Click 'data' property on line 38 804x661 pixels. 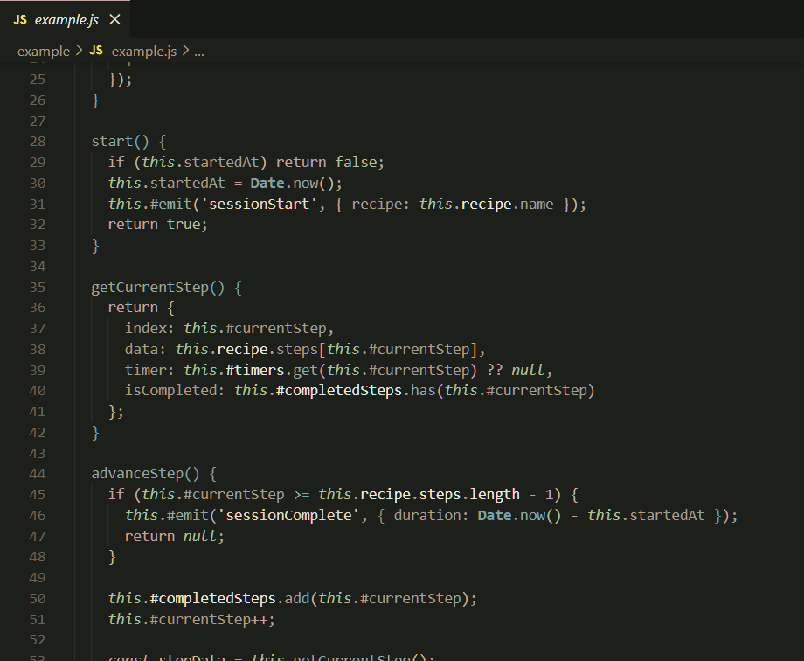pyautogui.click(x=142, y=350)
